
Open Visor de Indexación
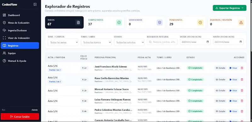pyautogui.click(x=20, y=38)
